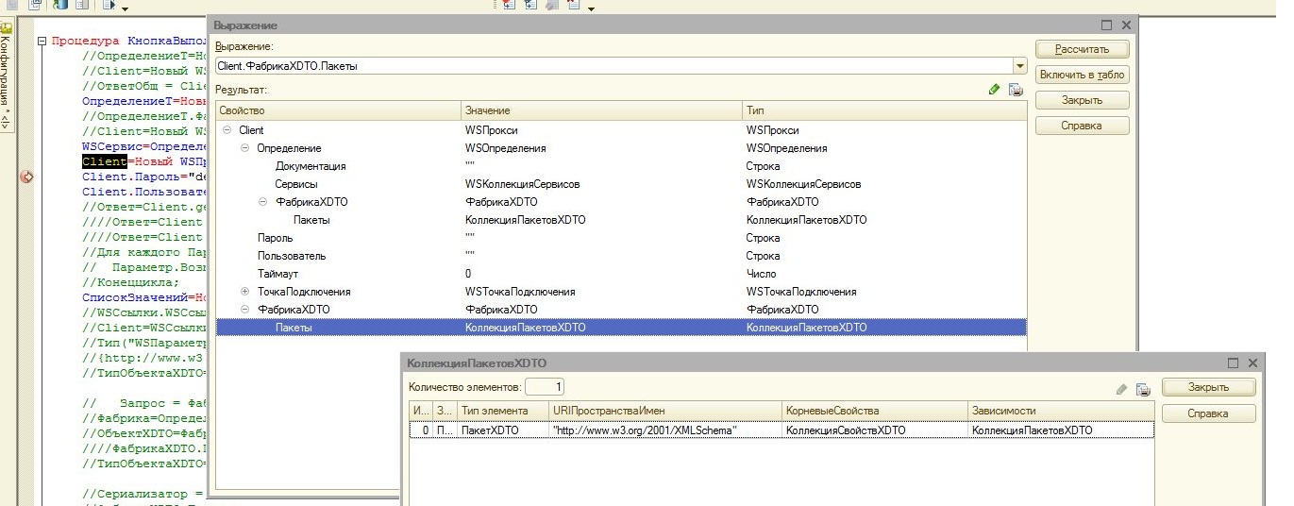The height and width of the screenshot is (506, 1294).
Task: Click the Client.Пароль code line
Action: pyautogui.click(x=143, y=177)
